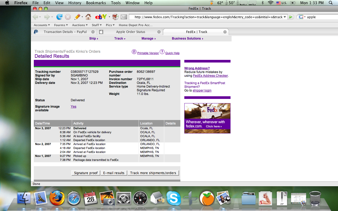Screen dimensions: 338x211
Task: Expand the Accounts bookmarks folder
Action: [42, 25]
